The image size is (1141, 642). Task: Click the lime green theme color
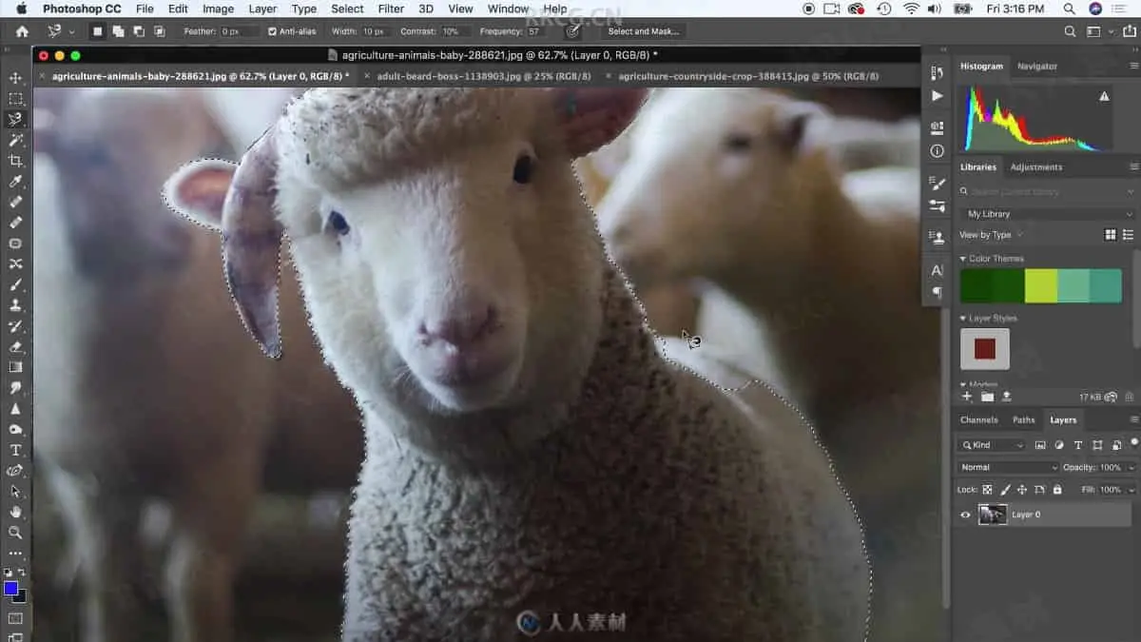(1041, 286)
